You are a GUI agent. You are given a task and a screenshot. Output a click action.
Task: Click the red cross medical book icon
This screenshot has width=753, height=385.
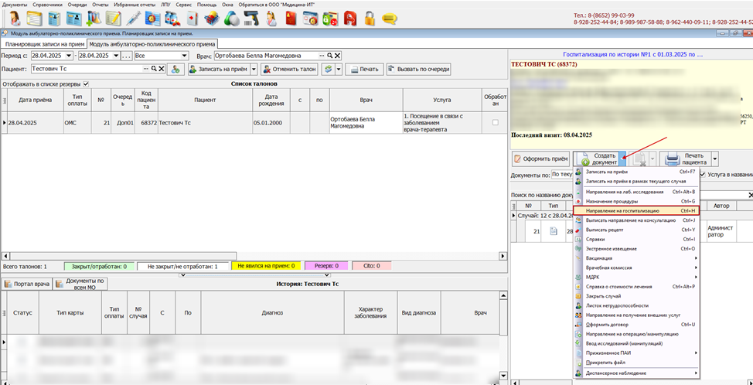tap(192, 19)
